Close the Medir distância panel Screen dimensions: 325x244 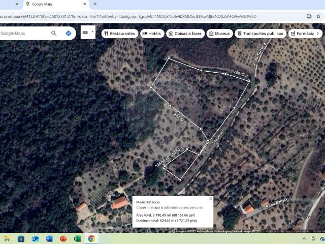[211, 199]
